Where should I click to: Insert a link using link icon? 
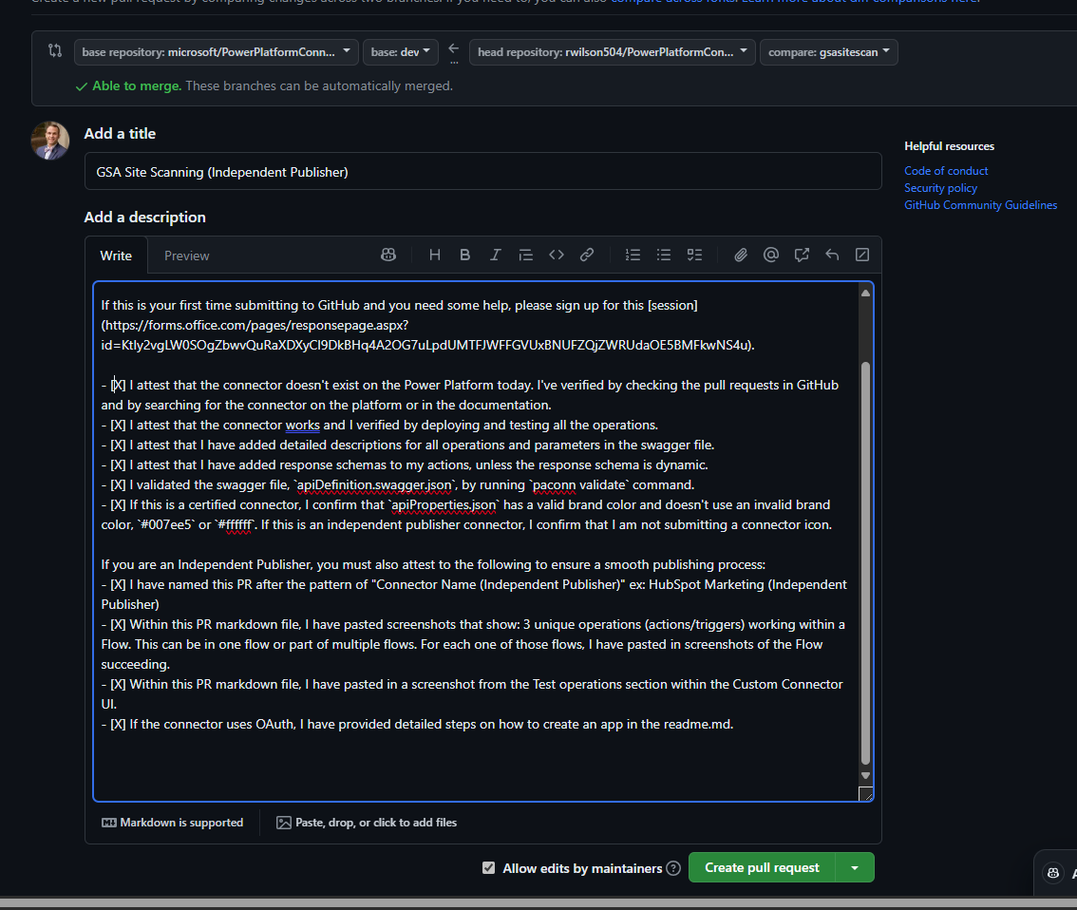point(587,255)
